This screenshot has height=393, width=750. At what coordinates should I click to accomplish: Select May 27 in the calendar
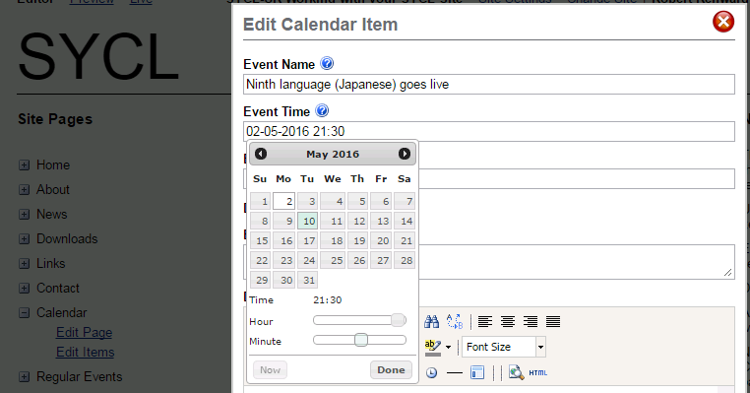(x=381, y=260)
